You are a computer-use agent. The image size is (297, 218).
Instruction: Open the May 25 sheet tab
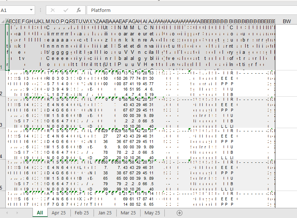(152, 213)
